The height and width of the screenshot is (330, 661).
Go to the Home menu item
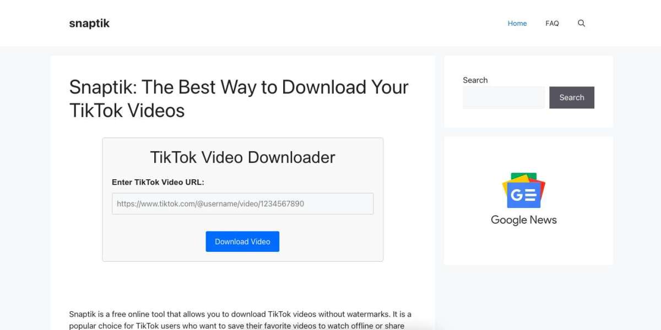[x=517, y=23]
